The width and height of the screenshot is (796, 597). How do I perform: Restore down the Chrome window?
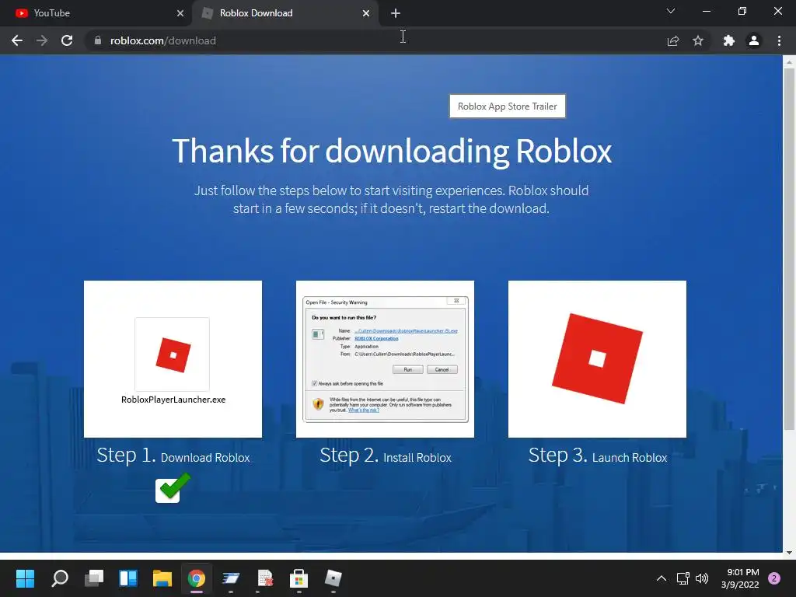point(742,11)
